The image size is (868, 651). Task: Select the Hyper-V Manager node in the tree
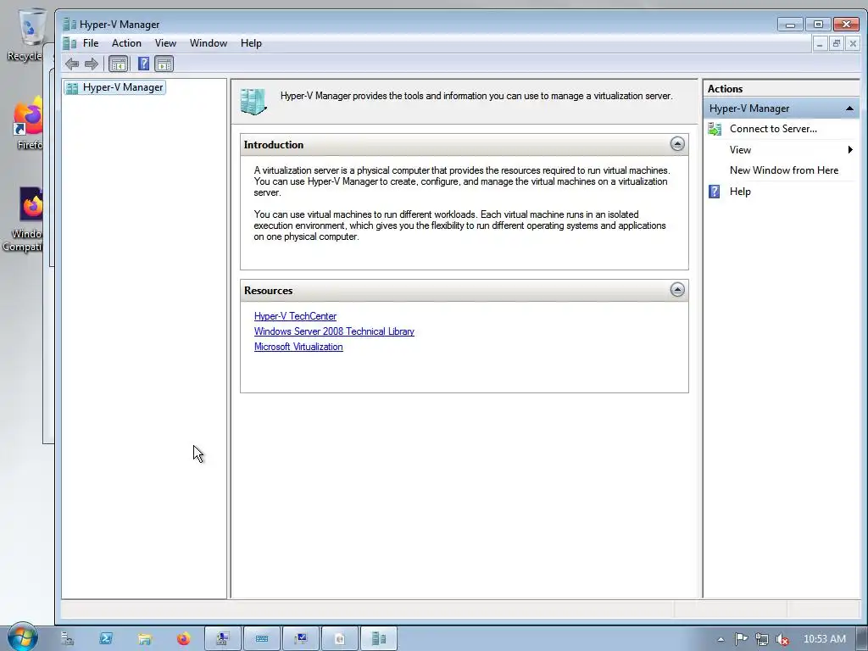(114, 87)
